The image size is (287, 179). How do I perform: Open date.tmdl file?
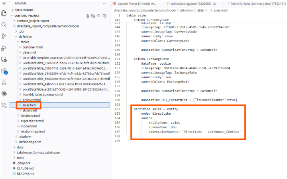tap(29, 52)
